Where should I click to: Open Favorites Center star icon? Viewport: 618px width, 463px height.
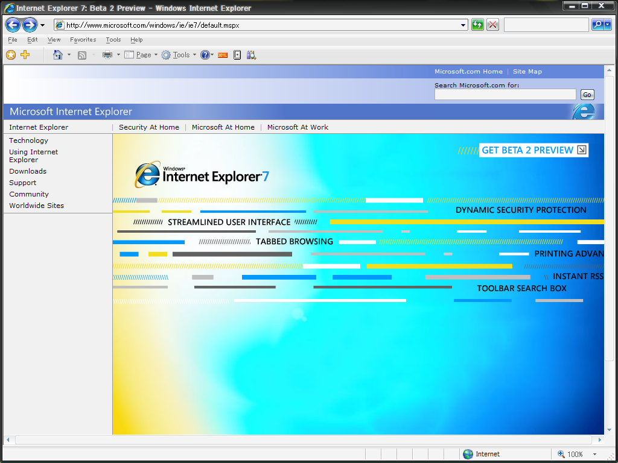pyautogui.click(x=11, y=55)
